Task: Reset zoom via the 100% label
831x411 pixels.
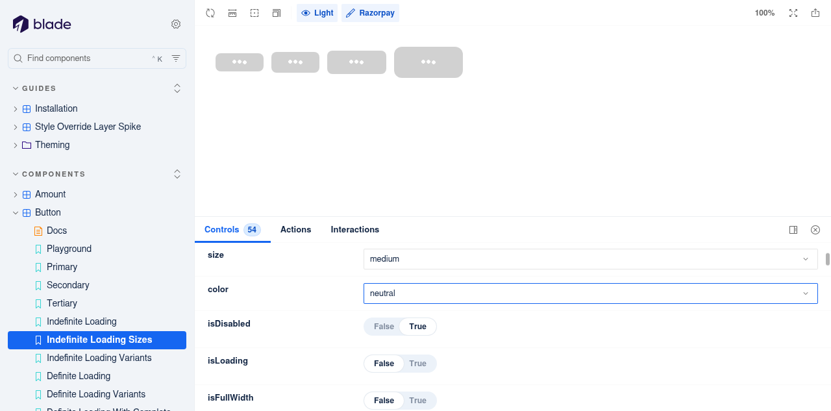Action: coord(765,13)
